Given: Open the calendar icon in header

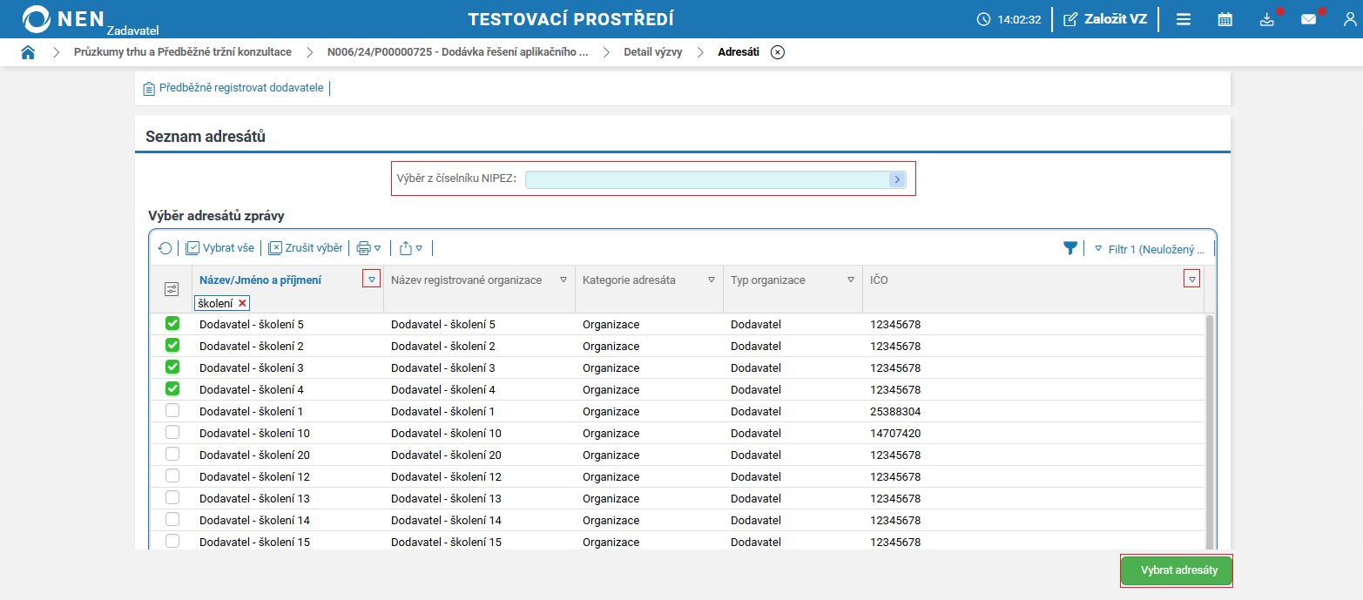Looking at the screenshot, I should pos(1225,19).
